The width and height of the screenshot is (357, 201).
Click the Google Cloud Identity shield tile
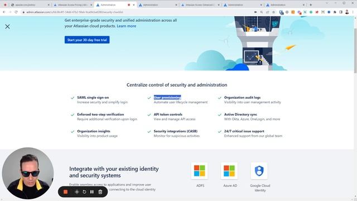(259, 171)
